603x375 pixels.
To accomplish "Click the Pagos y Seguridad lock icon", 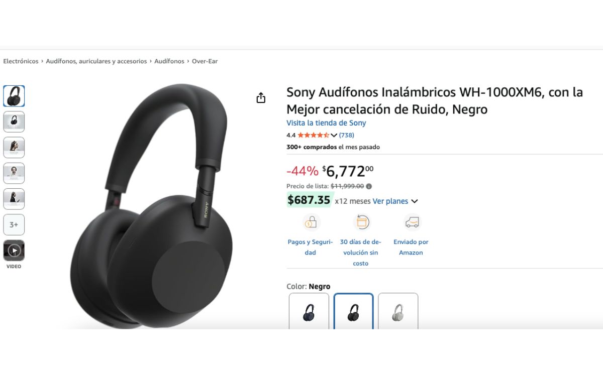I will coord(311,222).
